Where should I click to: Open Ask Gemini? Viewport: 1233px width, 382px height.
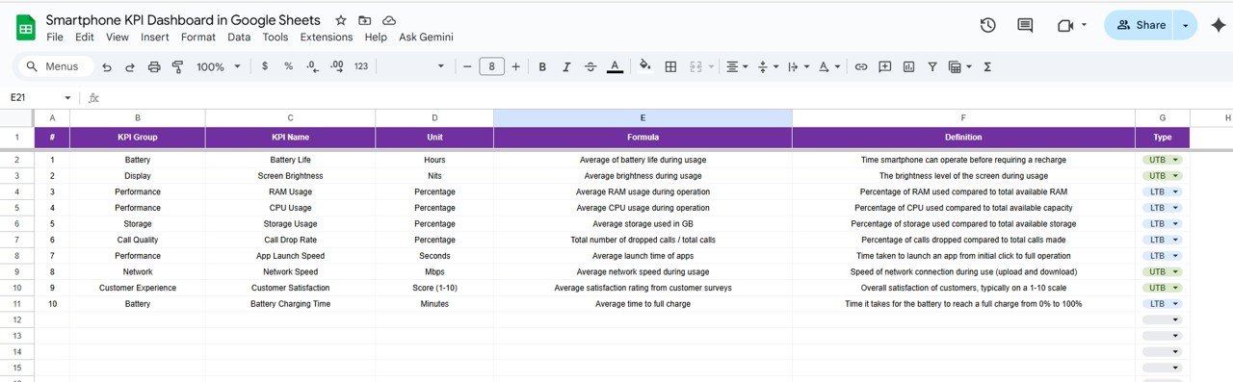tap(426, 37)
